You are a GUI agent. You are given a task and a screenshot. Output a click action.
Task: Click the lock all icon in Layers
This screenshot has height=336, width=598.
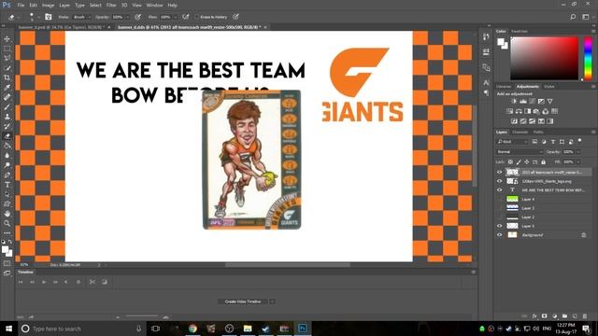(x=543, y=161)
